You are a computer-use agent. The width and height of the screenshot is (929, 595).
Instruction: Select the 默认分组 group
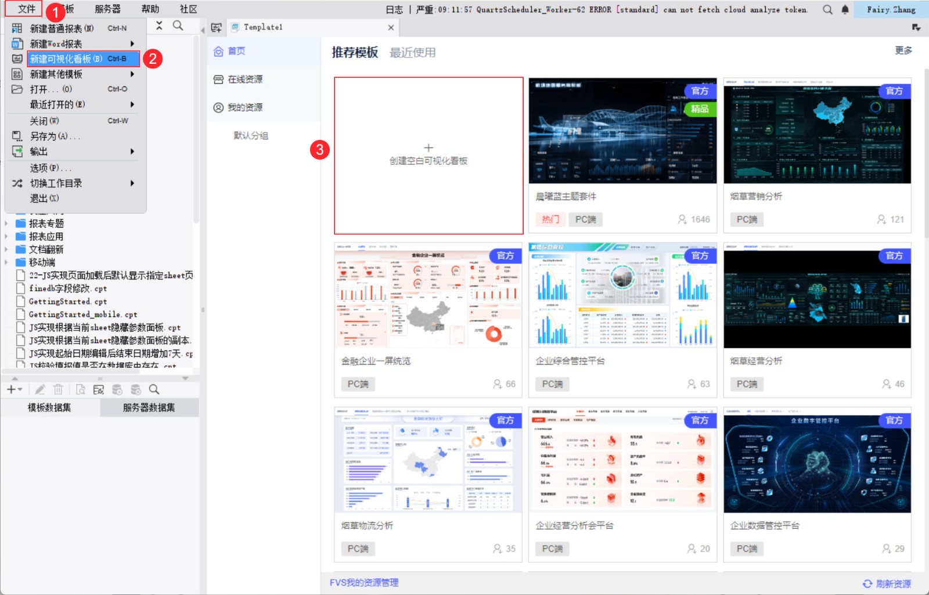251,136
